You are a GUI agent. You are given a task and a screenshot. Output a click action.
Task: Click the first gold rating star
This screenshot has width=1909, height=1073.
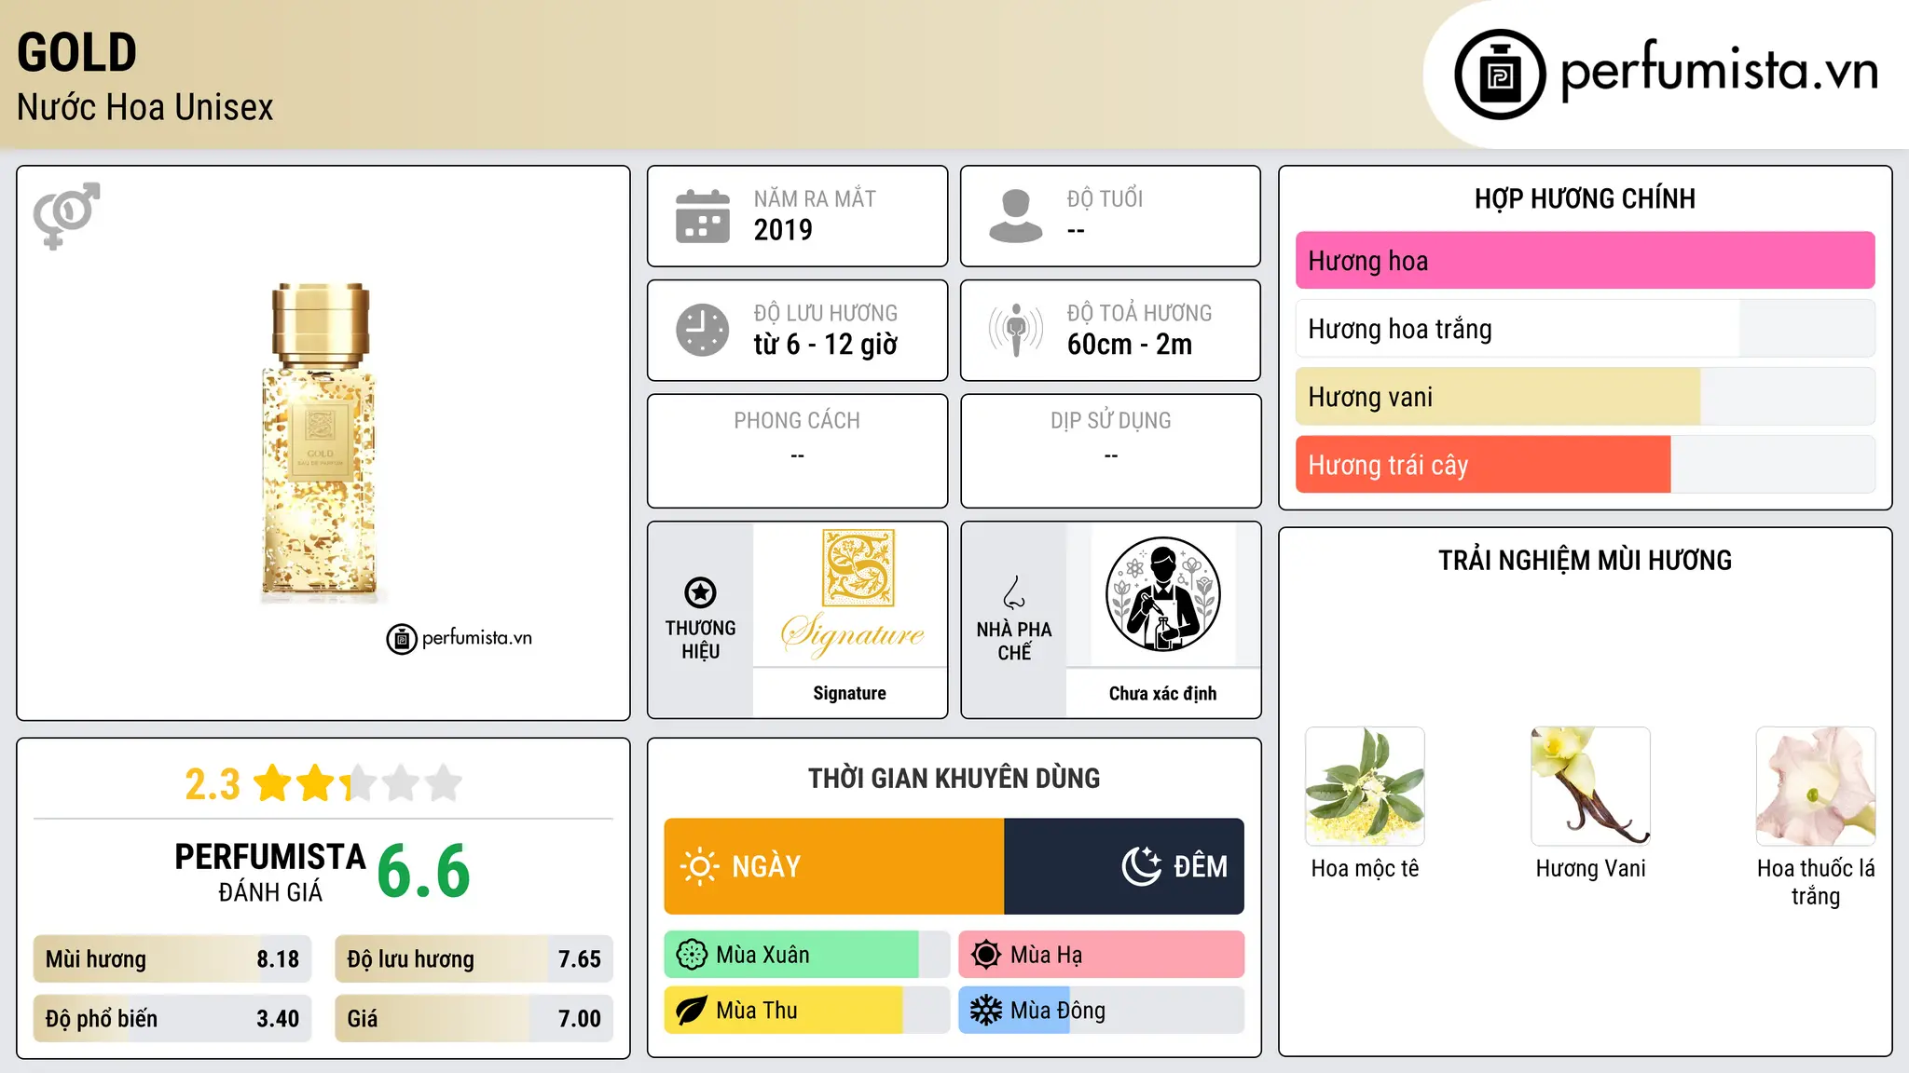(273, 783)
